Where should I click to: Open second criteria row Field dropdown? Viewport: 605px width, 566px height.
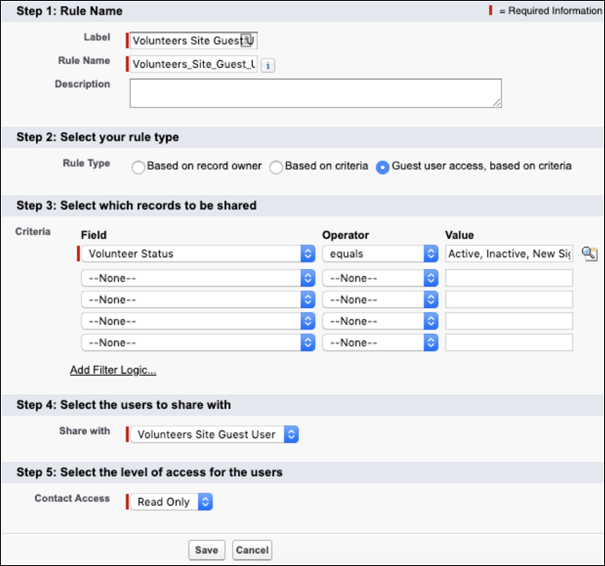[x=198, y=278]
